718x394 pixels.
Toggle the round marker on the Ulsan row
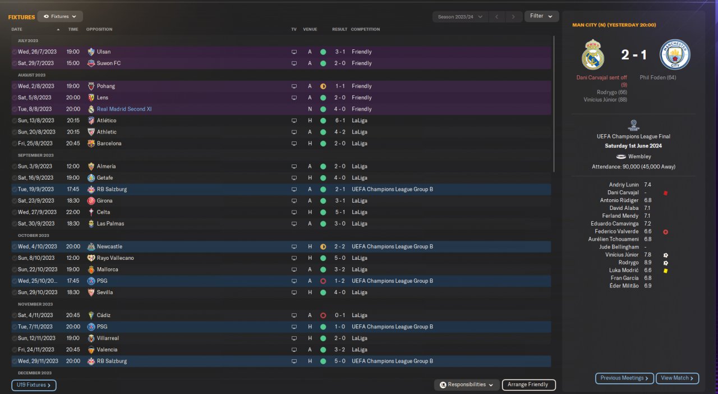[x=14, y=52]
